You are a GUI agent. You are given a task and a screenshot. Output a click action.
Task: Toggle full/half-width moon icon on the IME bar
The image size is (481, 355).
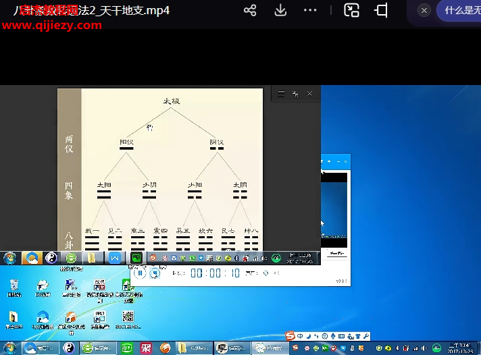point(308,336)
